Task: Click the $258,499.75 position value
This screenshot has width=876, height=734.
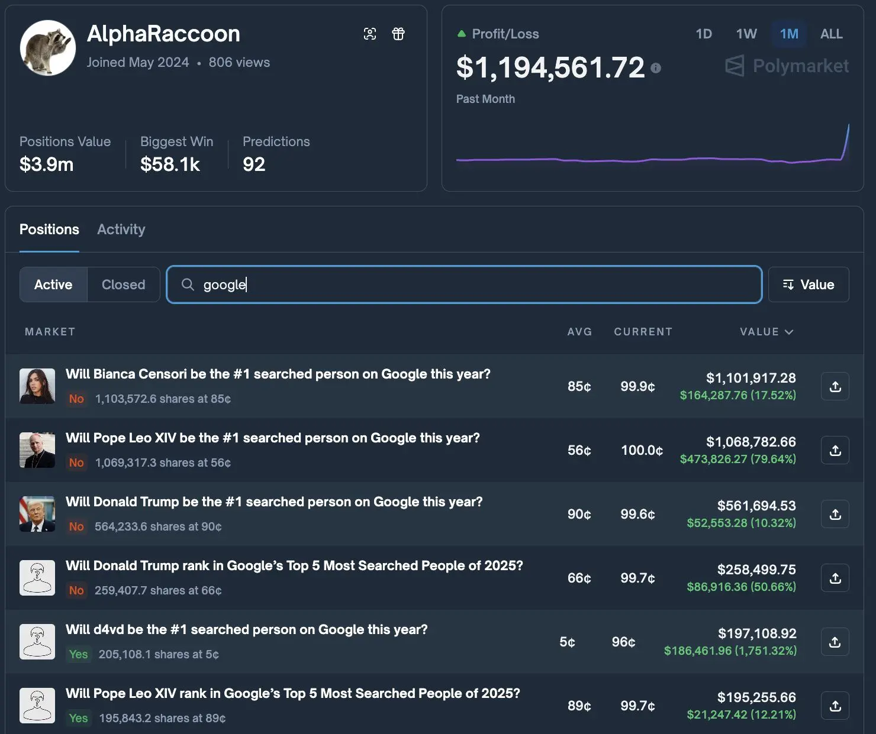Action: point(756,570)
